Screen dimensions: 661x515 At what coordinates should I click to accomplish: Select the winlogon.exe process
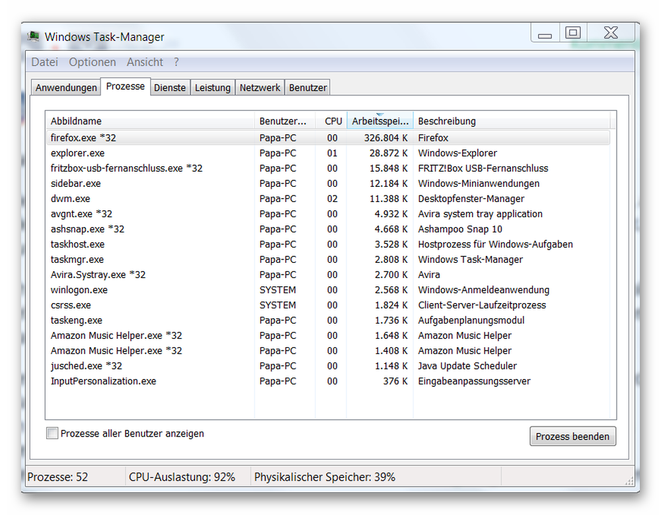pos(328,290)
